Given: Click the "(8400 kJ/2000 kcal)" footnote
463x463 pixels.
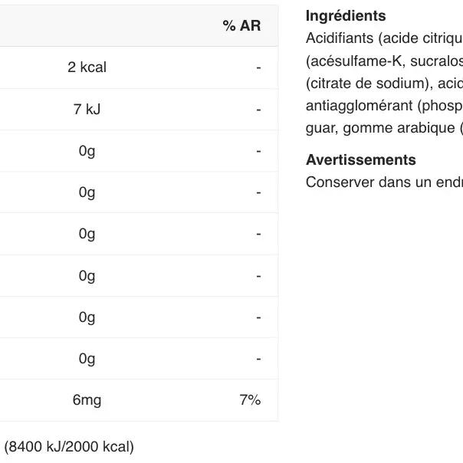Looking at the screenshot, I should click(x=69, y=446).
